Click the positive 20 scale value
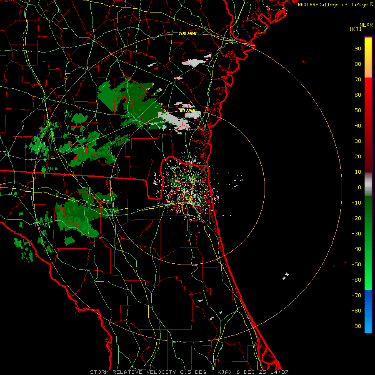This screenshot has height=375, width=375. (x=358, y=156)
